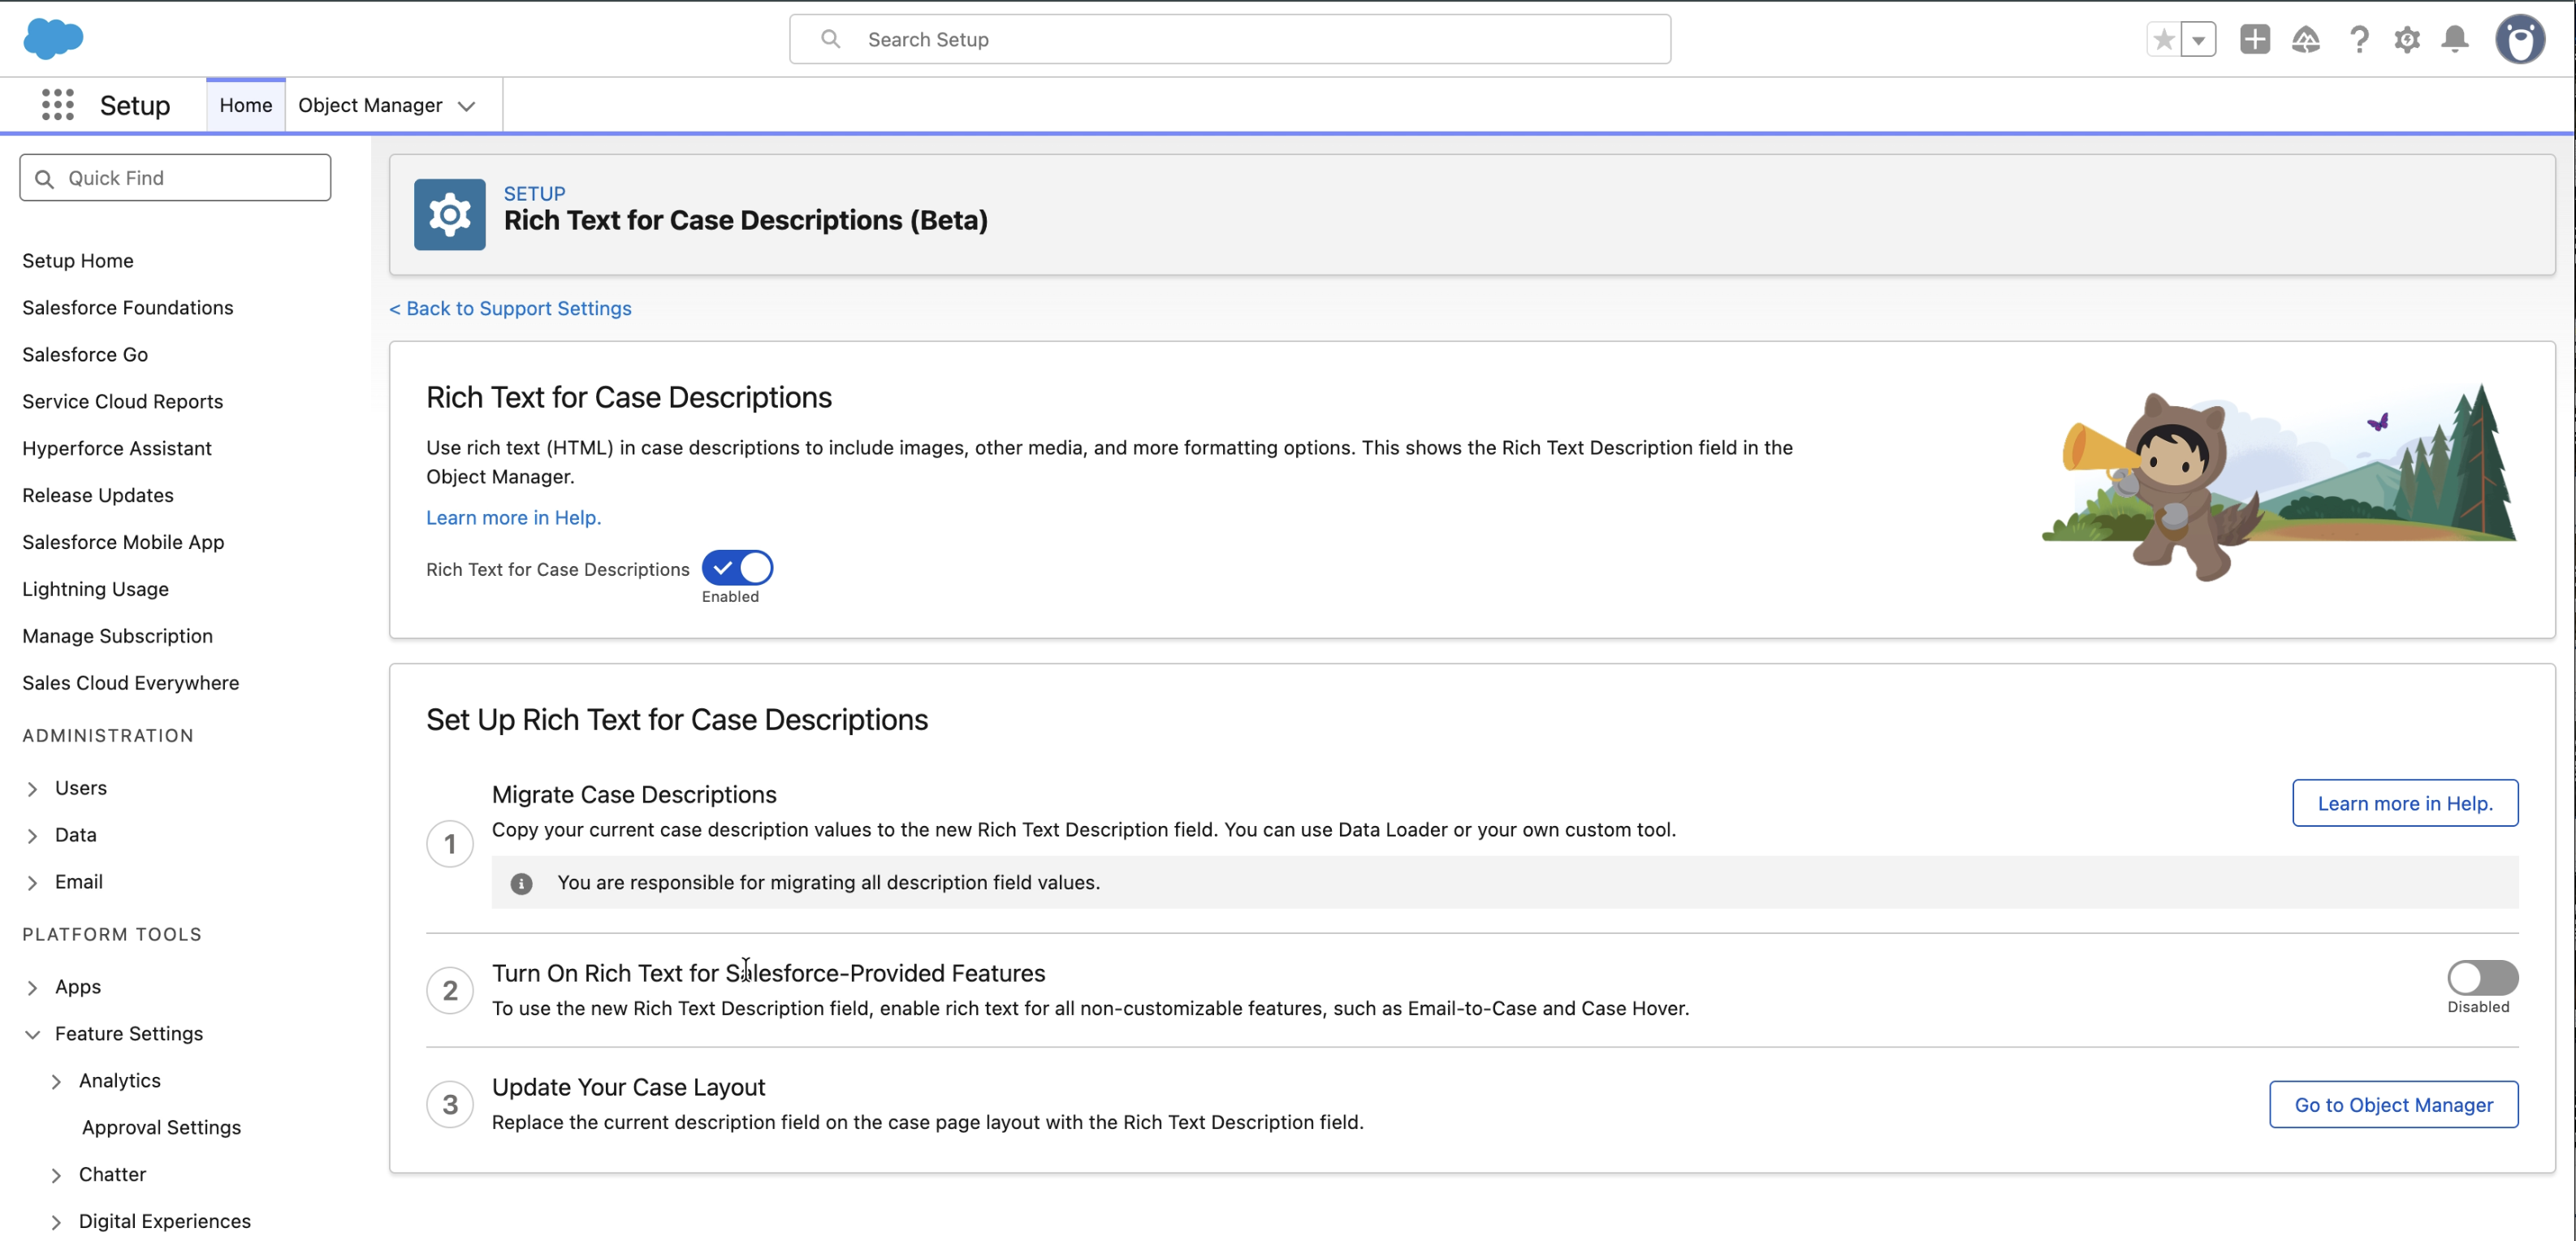Click Go to Object Manager button
The height and width of the screenshot is (1241, 2576).
click(x=2393, y=1104)
